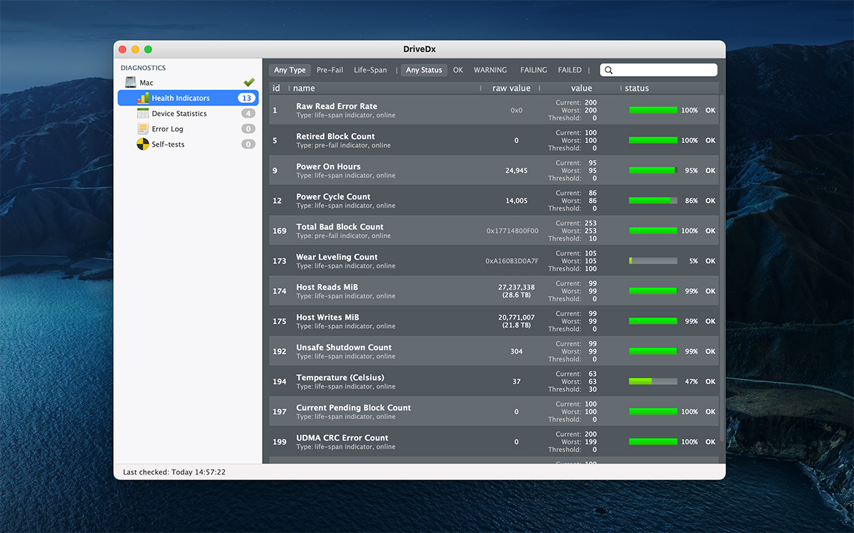Select the Power On Hours row name

tap(328, 167)
